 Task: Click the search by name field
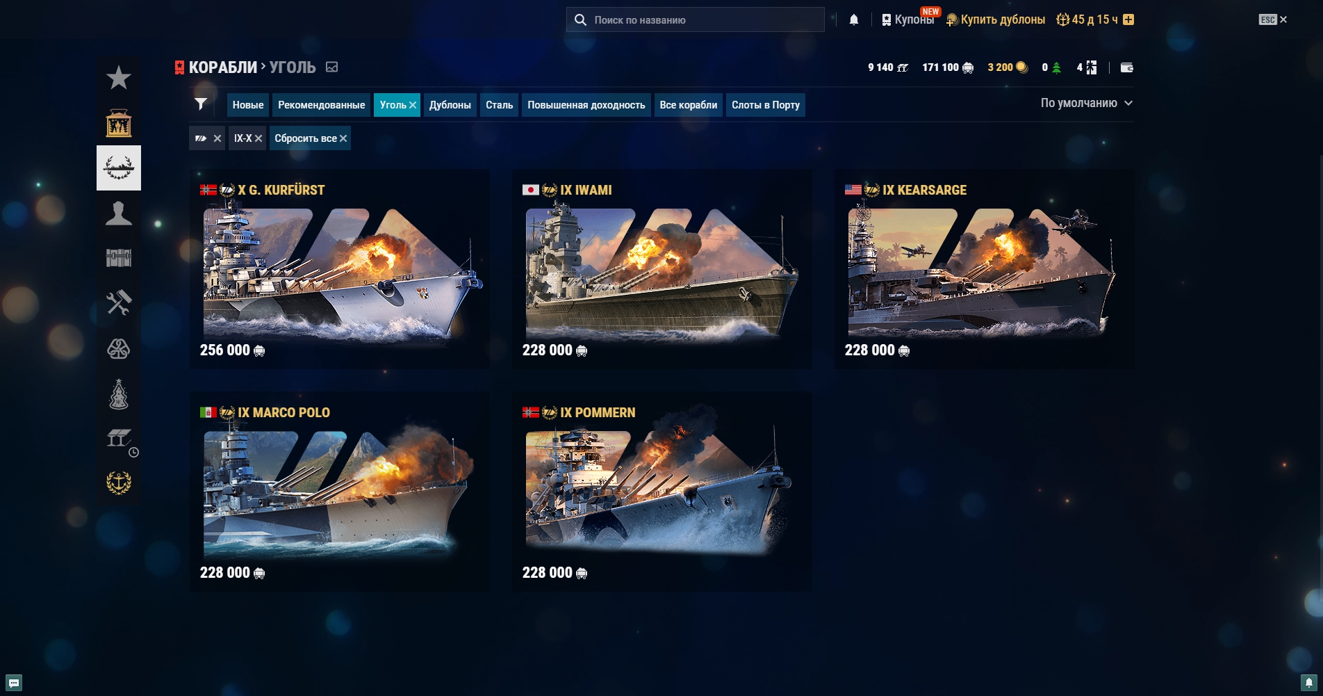pyautogui.click(x=696, y=19)
